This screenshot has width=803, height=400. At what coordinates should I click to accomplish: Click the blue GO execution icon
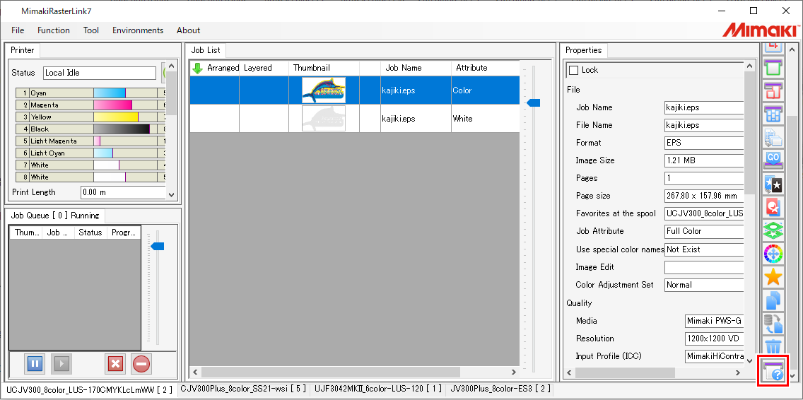773,160
